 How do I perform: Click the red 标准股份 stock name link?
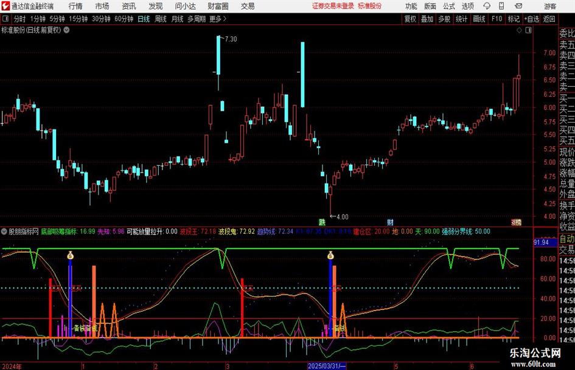tap(370, 6)
